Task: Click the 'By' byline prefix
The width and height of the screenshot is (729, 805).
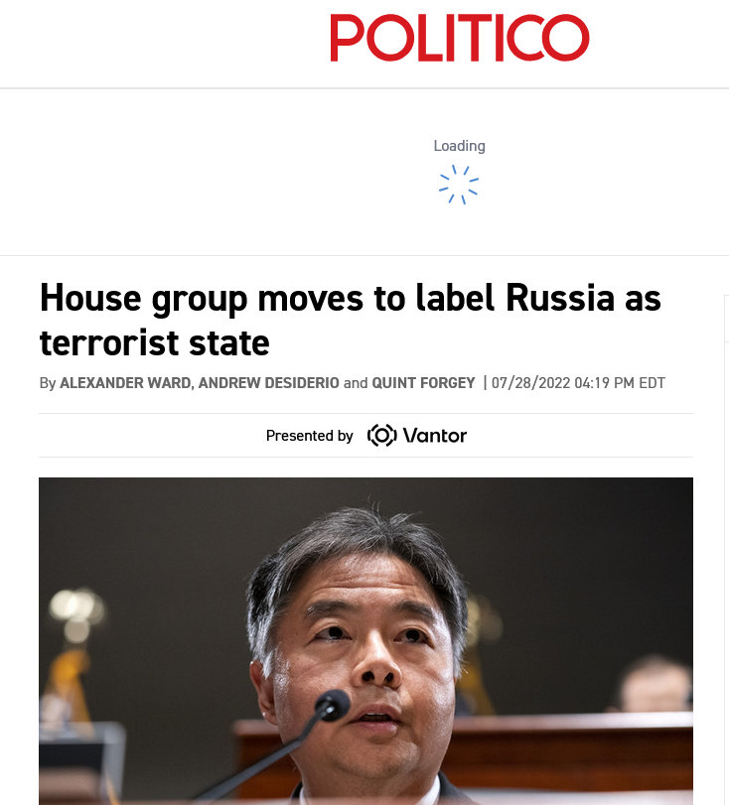Action: [48, 383]
